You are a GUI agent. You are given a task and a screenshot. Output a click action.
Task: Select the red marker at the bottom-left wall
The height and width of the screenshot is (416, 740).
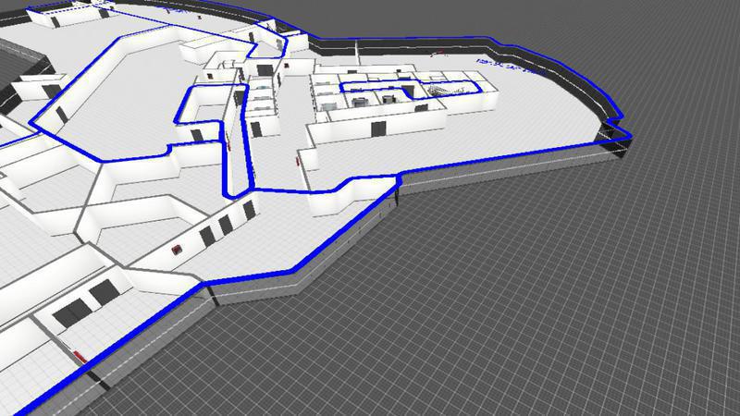click(78, 356)
